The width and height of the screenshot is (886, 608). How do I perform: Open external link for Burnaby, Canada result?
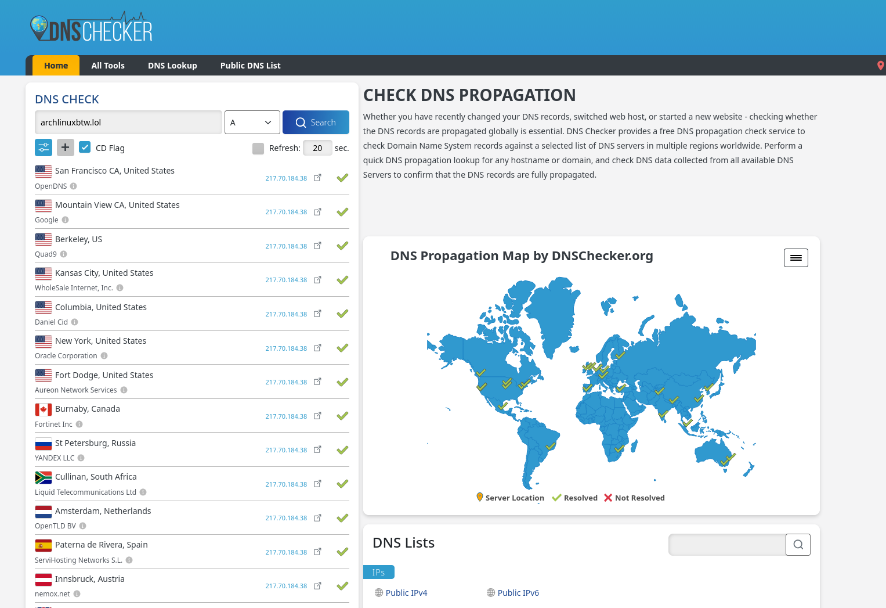coord(317,416)
